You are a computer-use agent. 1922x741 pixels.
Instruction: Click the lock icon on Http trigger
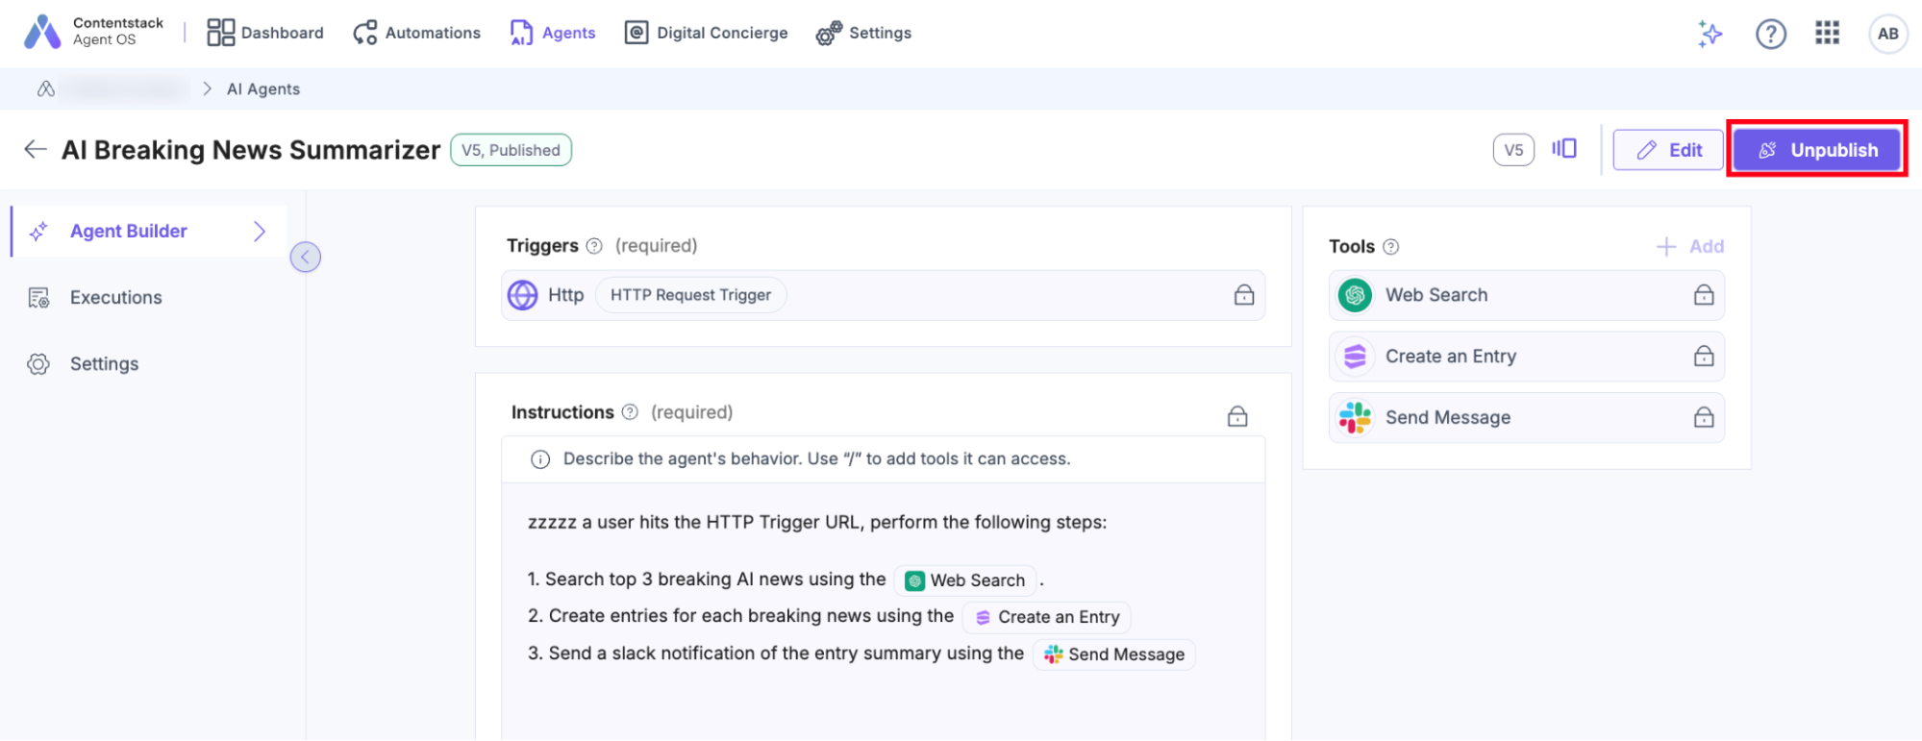point(1243,295)
